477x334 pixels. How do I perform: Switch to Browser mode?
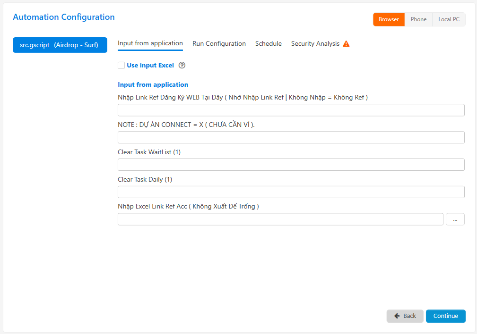tap(389, 19)
